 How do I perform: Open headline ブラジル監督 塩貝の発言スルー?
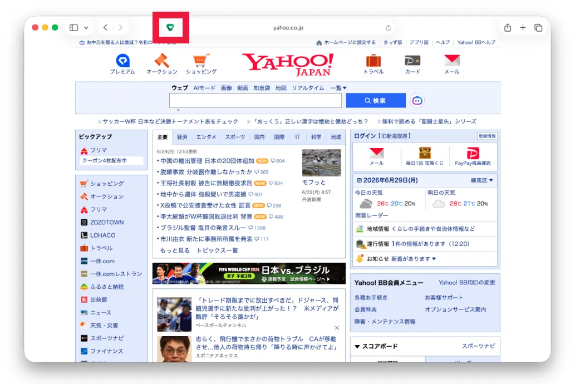tap(203, 228)
